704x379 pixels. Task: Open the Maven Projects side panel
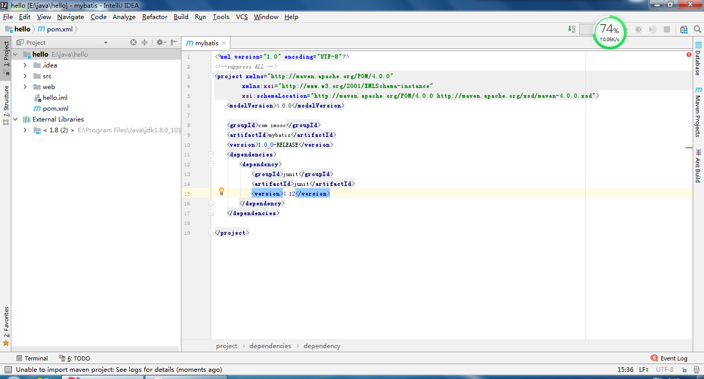(698, 112)
